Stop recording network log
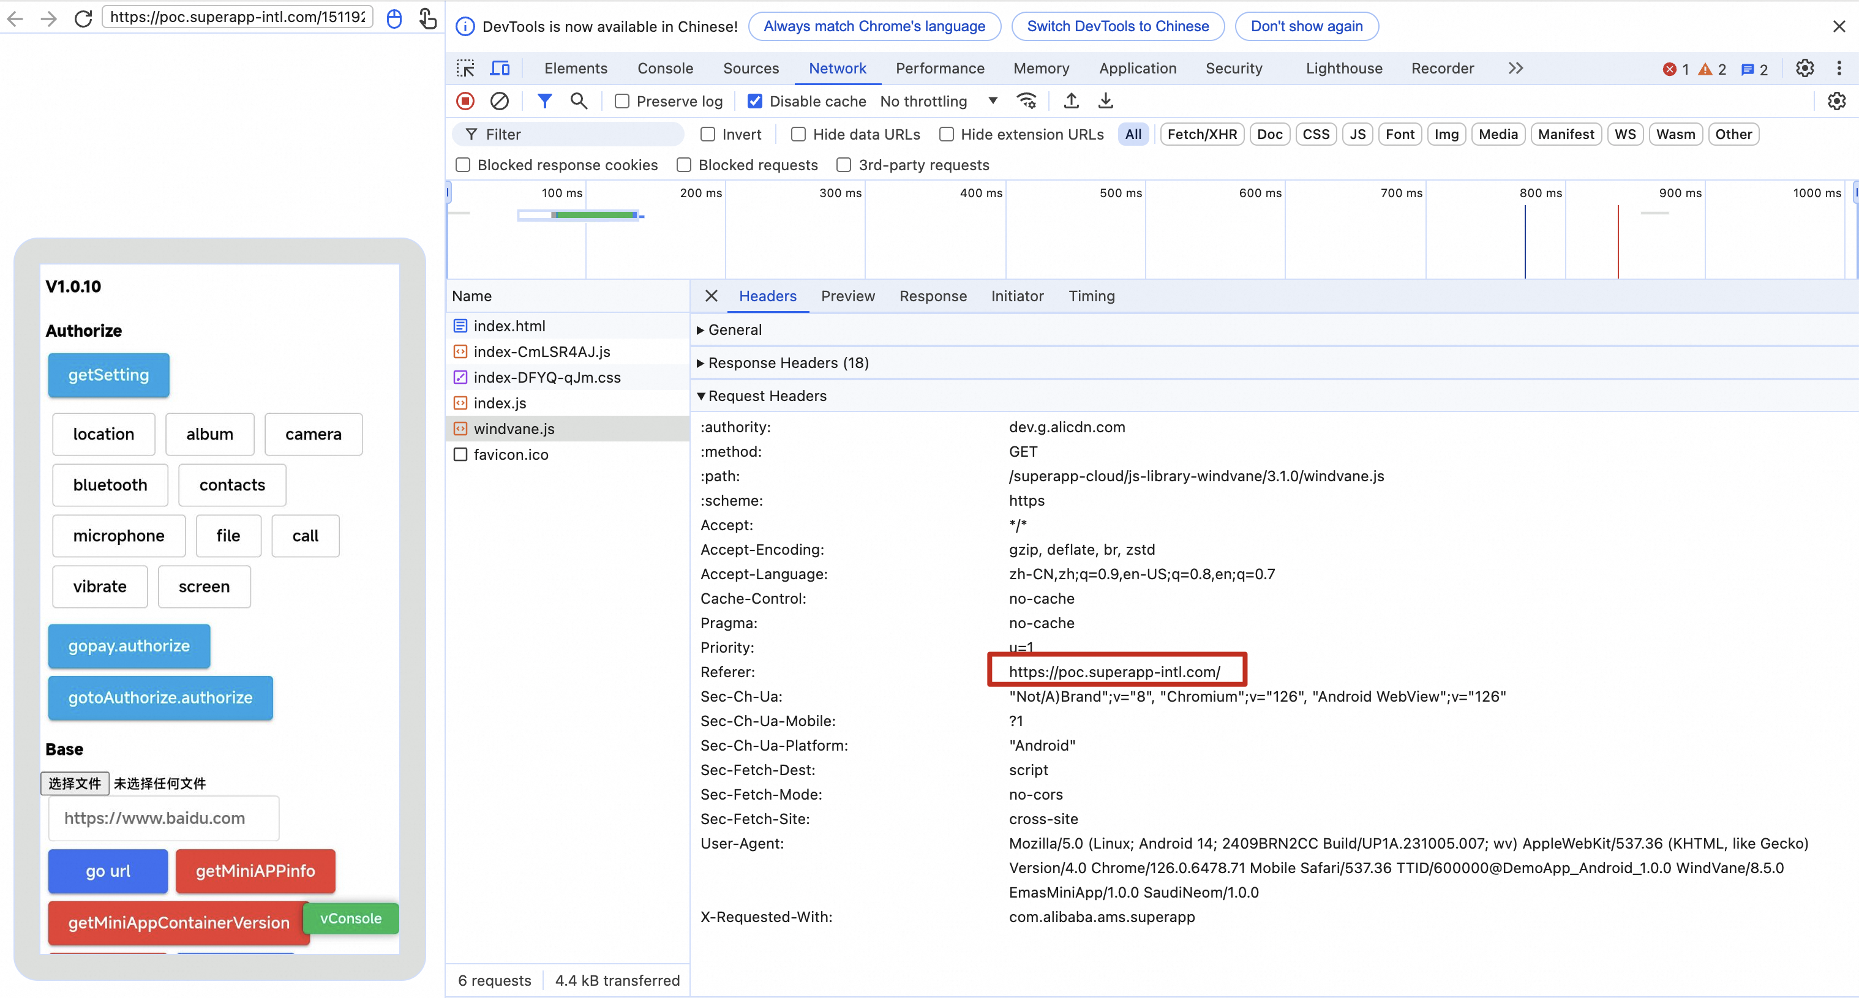Image resolution: width=1859 pixels, height=998 pixels. coord(465,101)
